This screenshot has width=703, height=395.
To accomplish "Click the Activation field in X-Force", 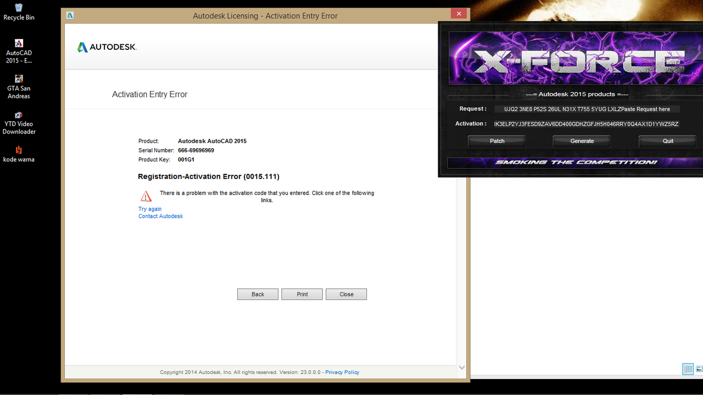I will (x=587, y=124).
